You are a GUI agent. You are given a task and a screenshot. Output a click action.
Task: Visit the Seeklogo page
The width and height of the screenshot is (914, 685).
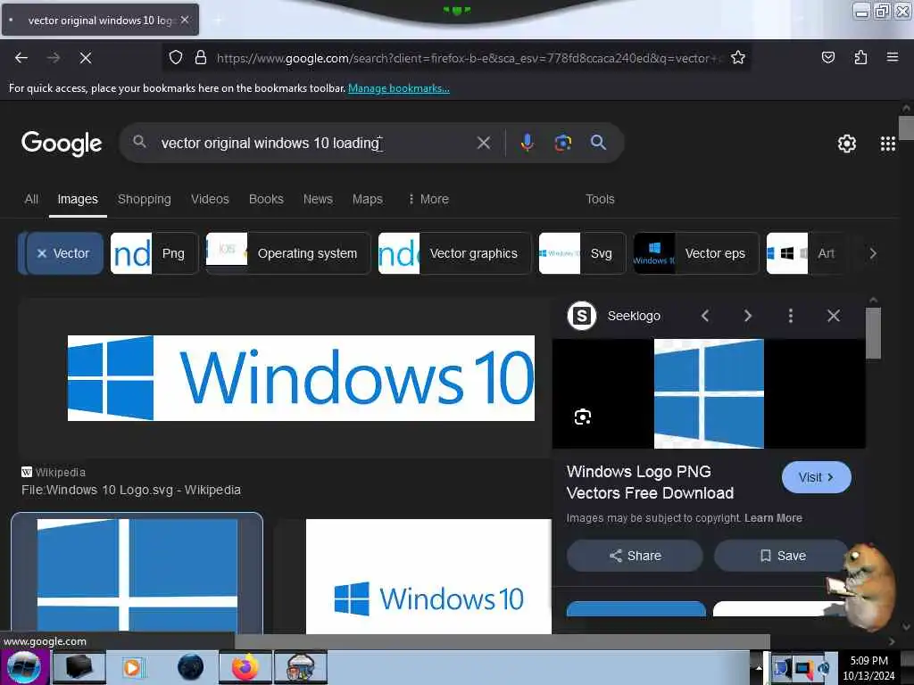point(816,478)
